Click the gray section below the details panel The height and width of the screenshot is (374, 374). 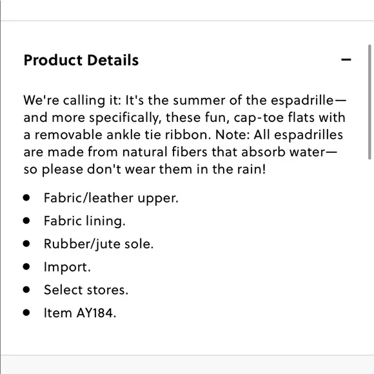point(187,364)
